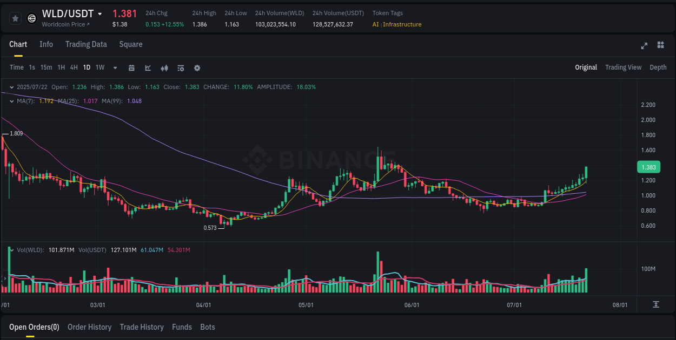Screen dimensions: 676x340
Task: Select the 4H timeframe
Action: tap(74, 67)
